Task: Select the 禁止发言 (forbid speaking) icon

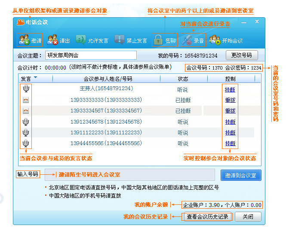Action: (x=120, y=40)
